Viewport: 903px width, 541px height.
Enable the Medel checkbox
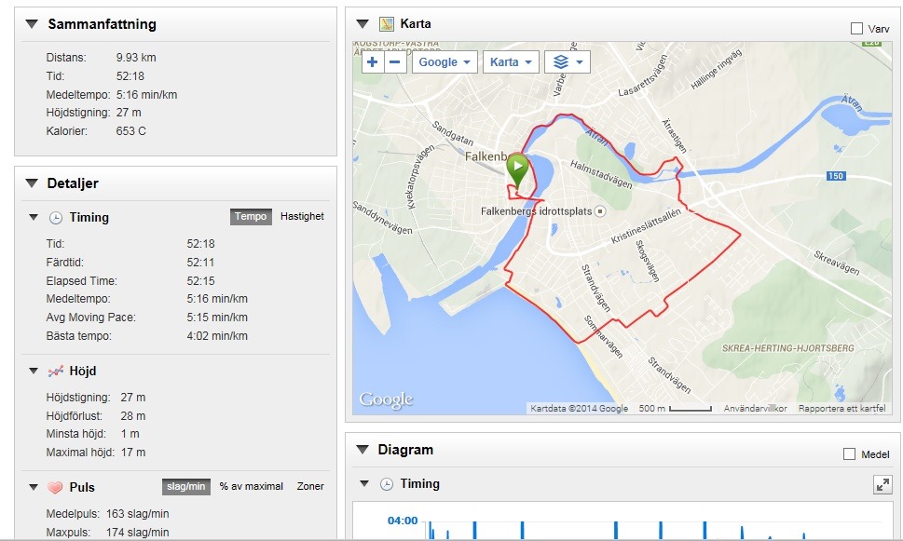[x=849, y=454]
